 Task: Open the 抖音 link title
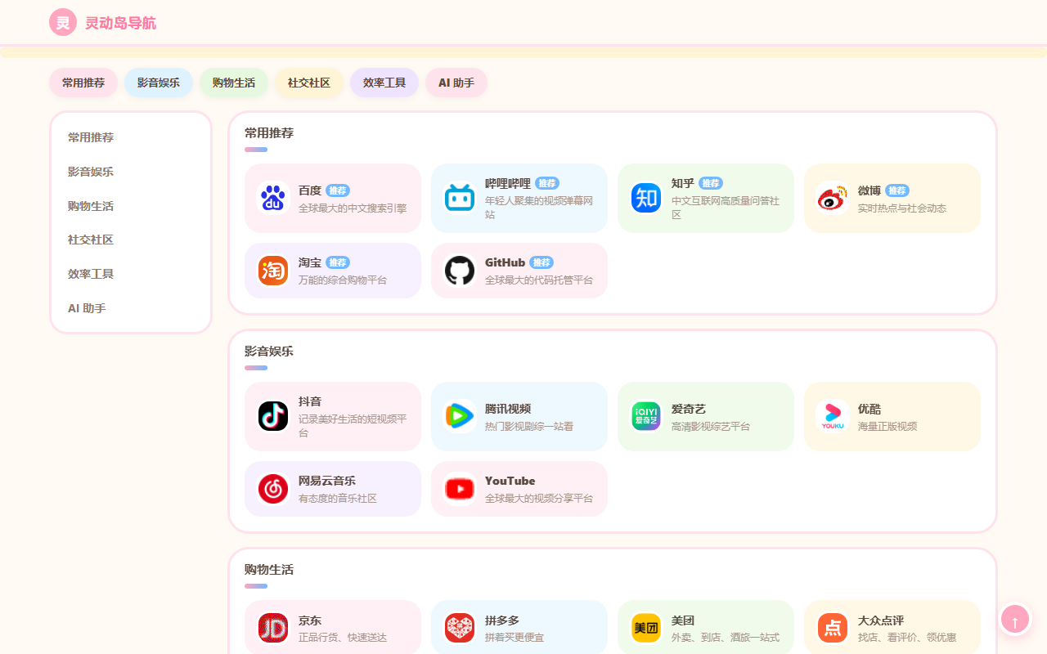[310, 401]
